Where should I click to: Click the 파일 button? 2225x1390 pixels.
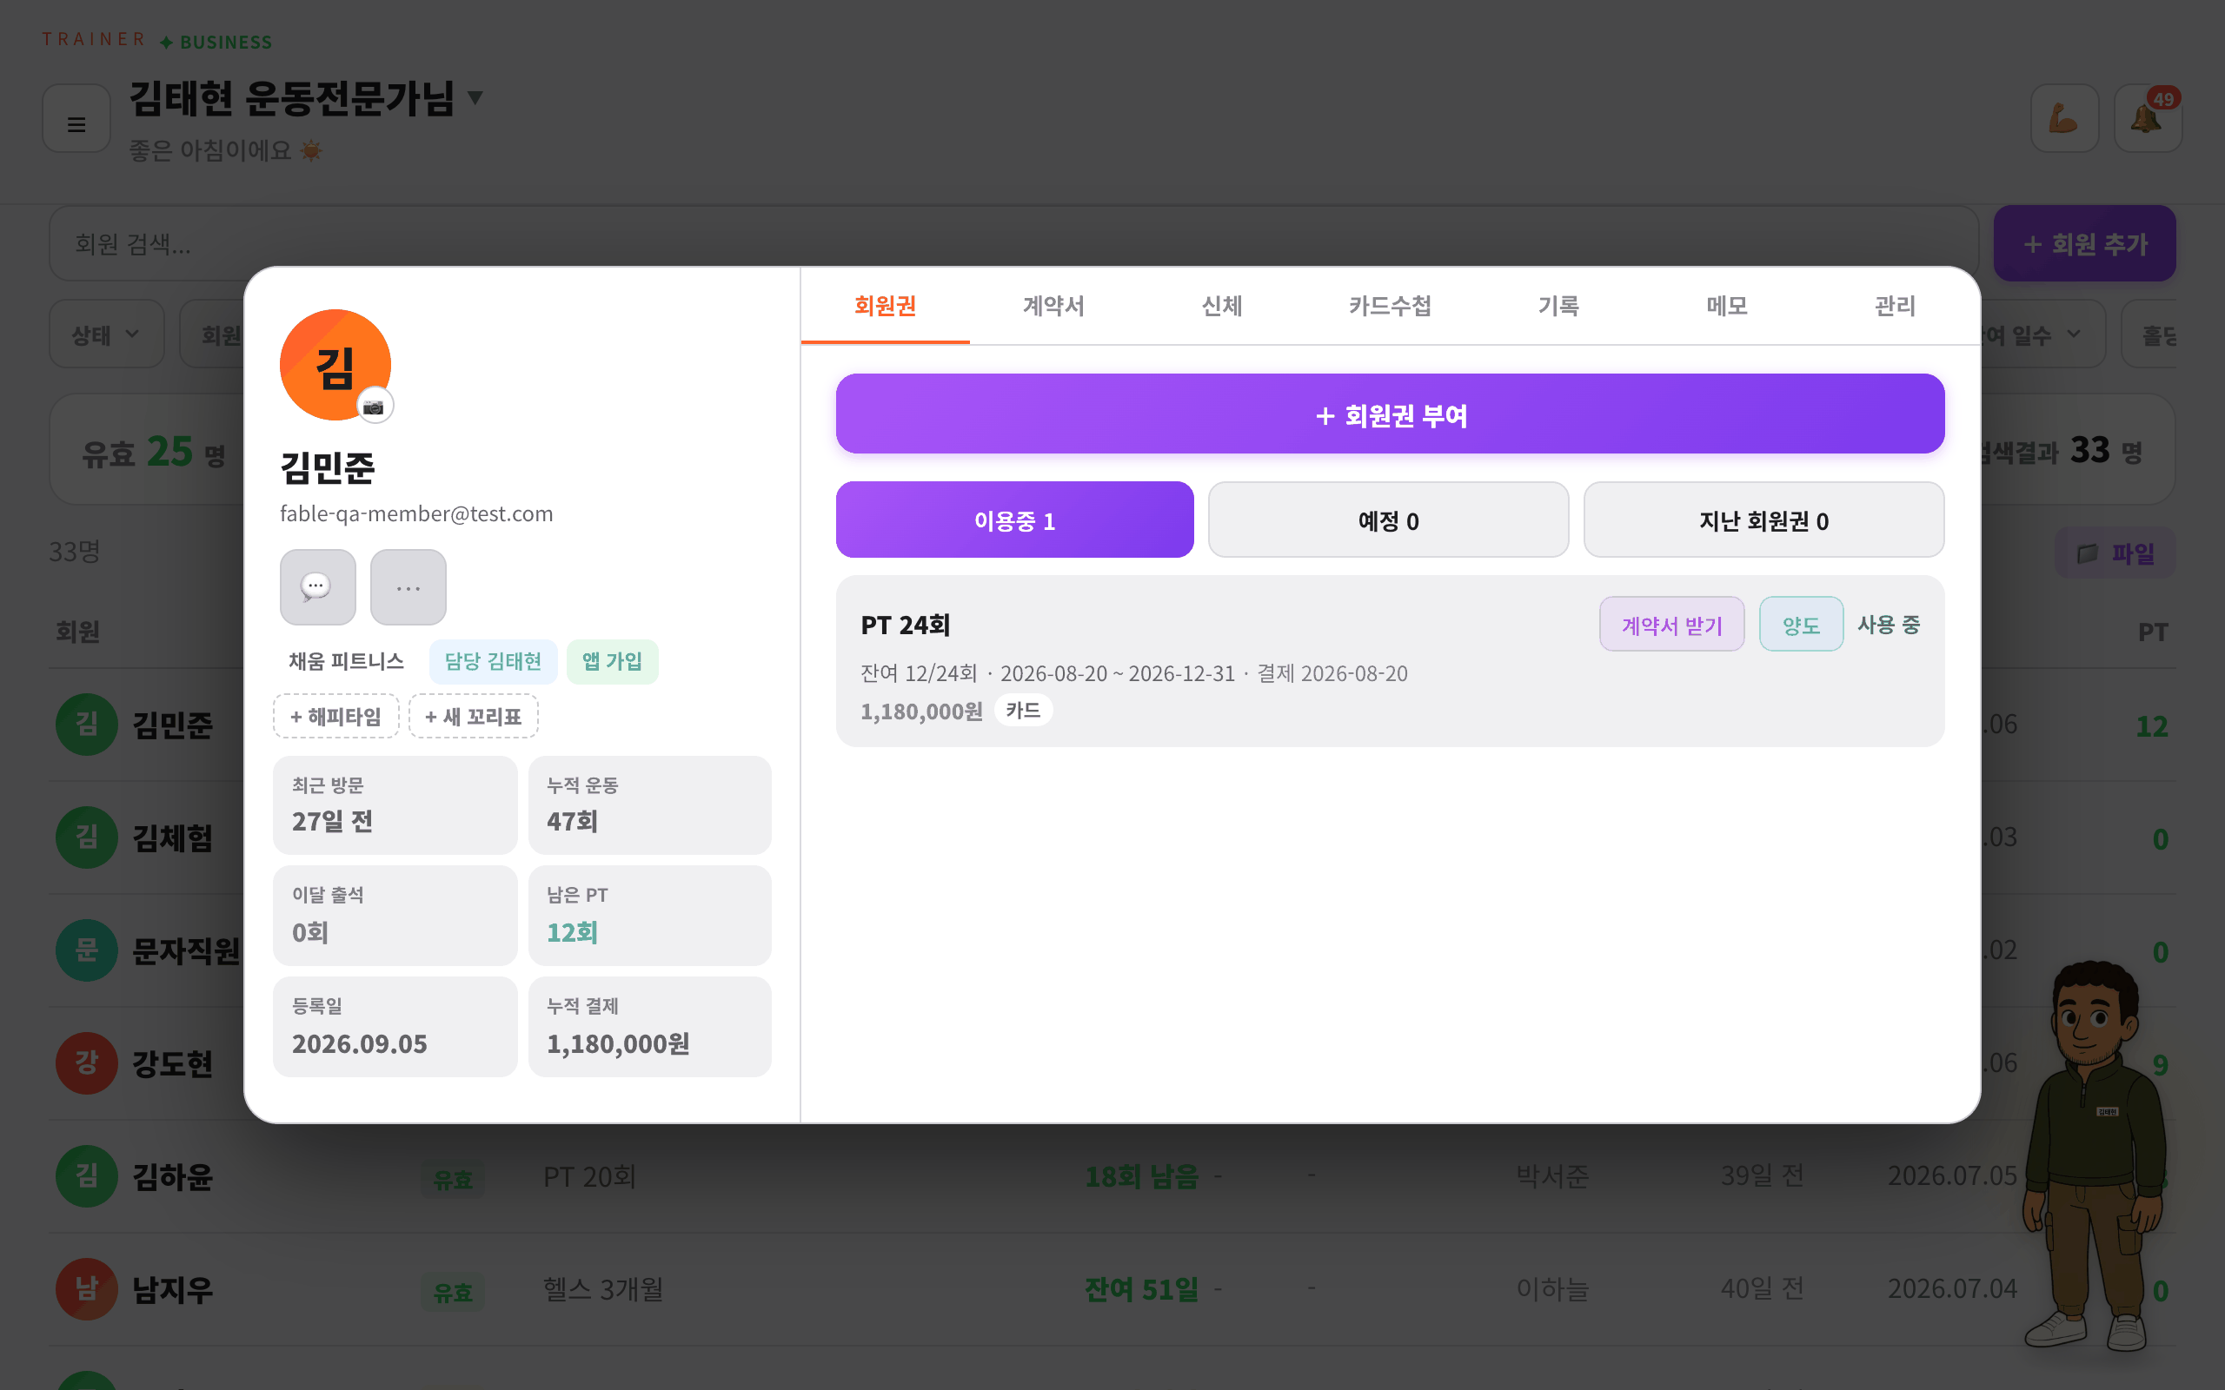[x=2115, y=553]
